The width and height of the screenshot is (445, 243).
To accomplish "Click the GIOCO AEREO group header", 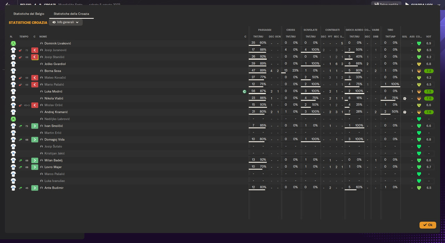I will [x=354, y=30].
